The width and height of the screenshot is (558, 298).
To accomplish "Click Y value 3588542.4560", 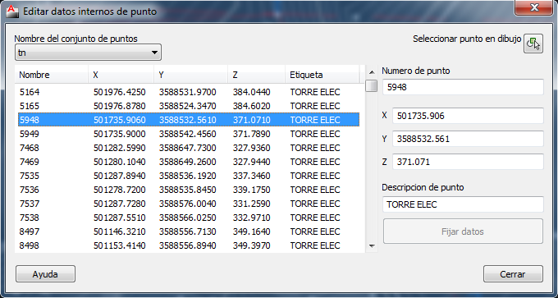I will point(188,134).
